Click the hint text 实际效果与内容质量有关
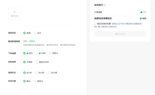 coord(34,45)
